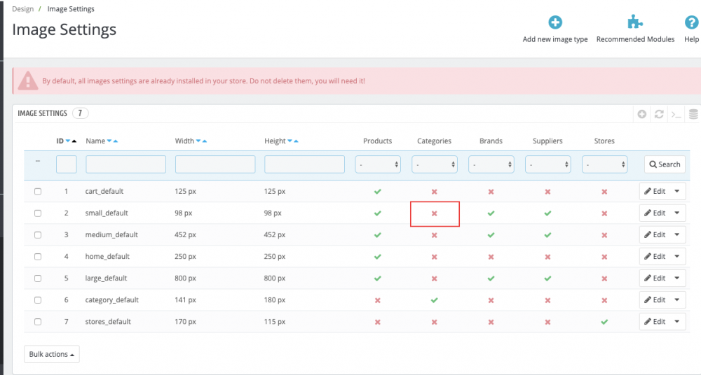The height and width of the screenshot is (375, 701).
Task: Sort Height column ascending arrow
Action: tap(296, 141)
